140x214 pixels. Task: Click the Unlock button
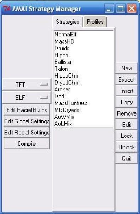[126, 147]
